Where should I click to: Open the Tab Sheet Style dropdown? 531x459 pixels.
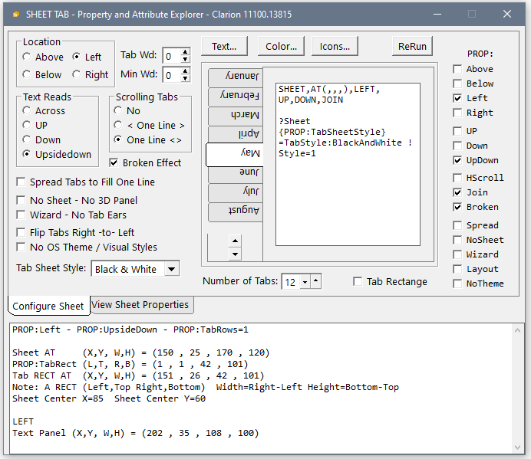click(x=172, y=269)
